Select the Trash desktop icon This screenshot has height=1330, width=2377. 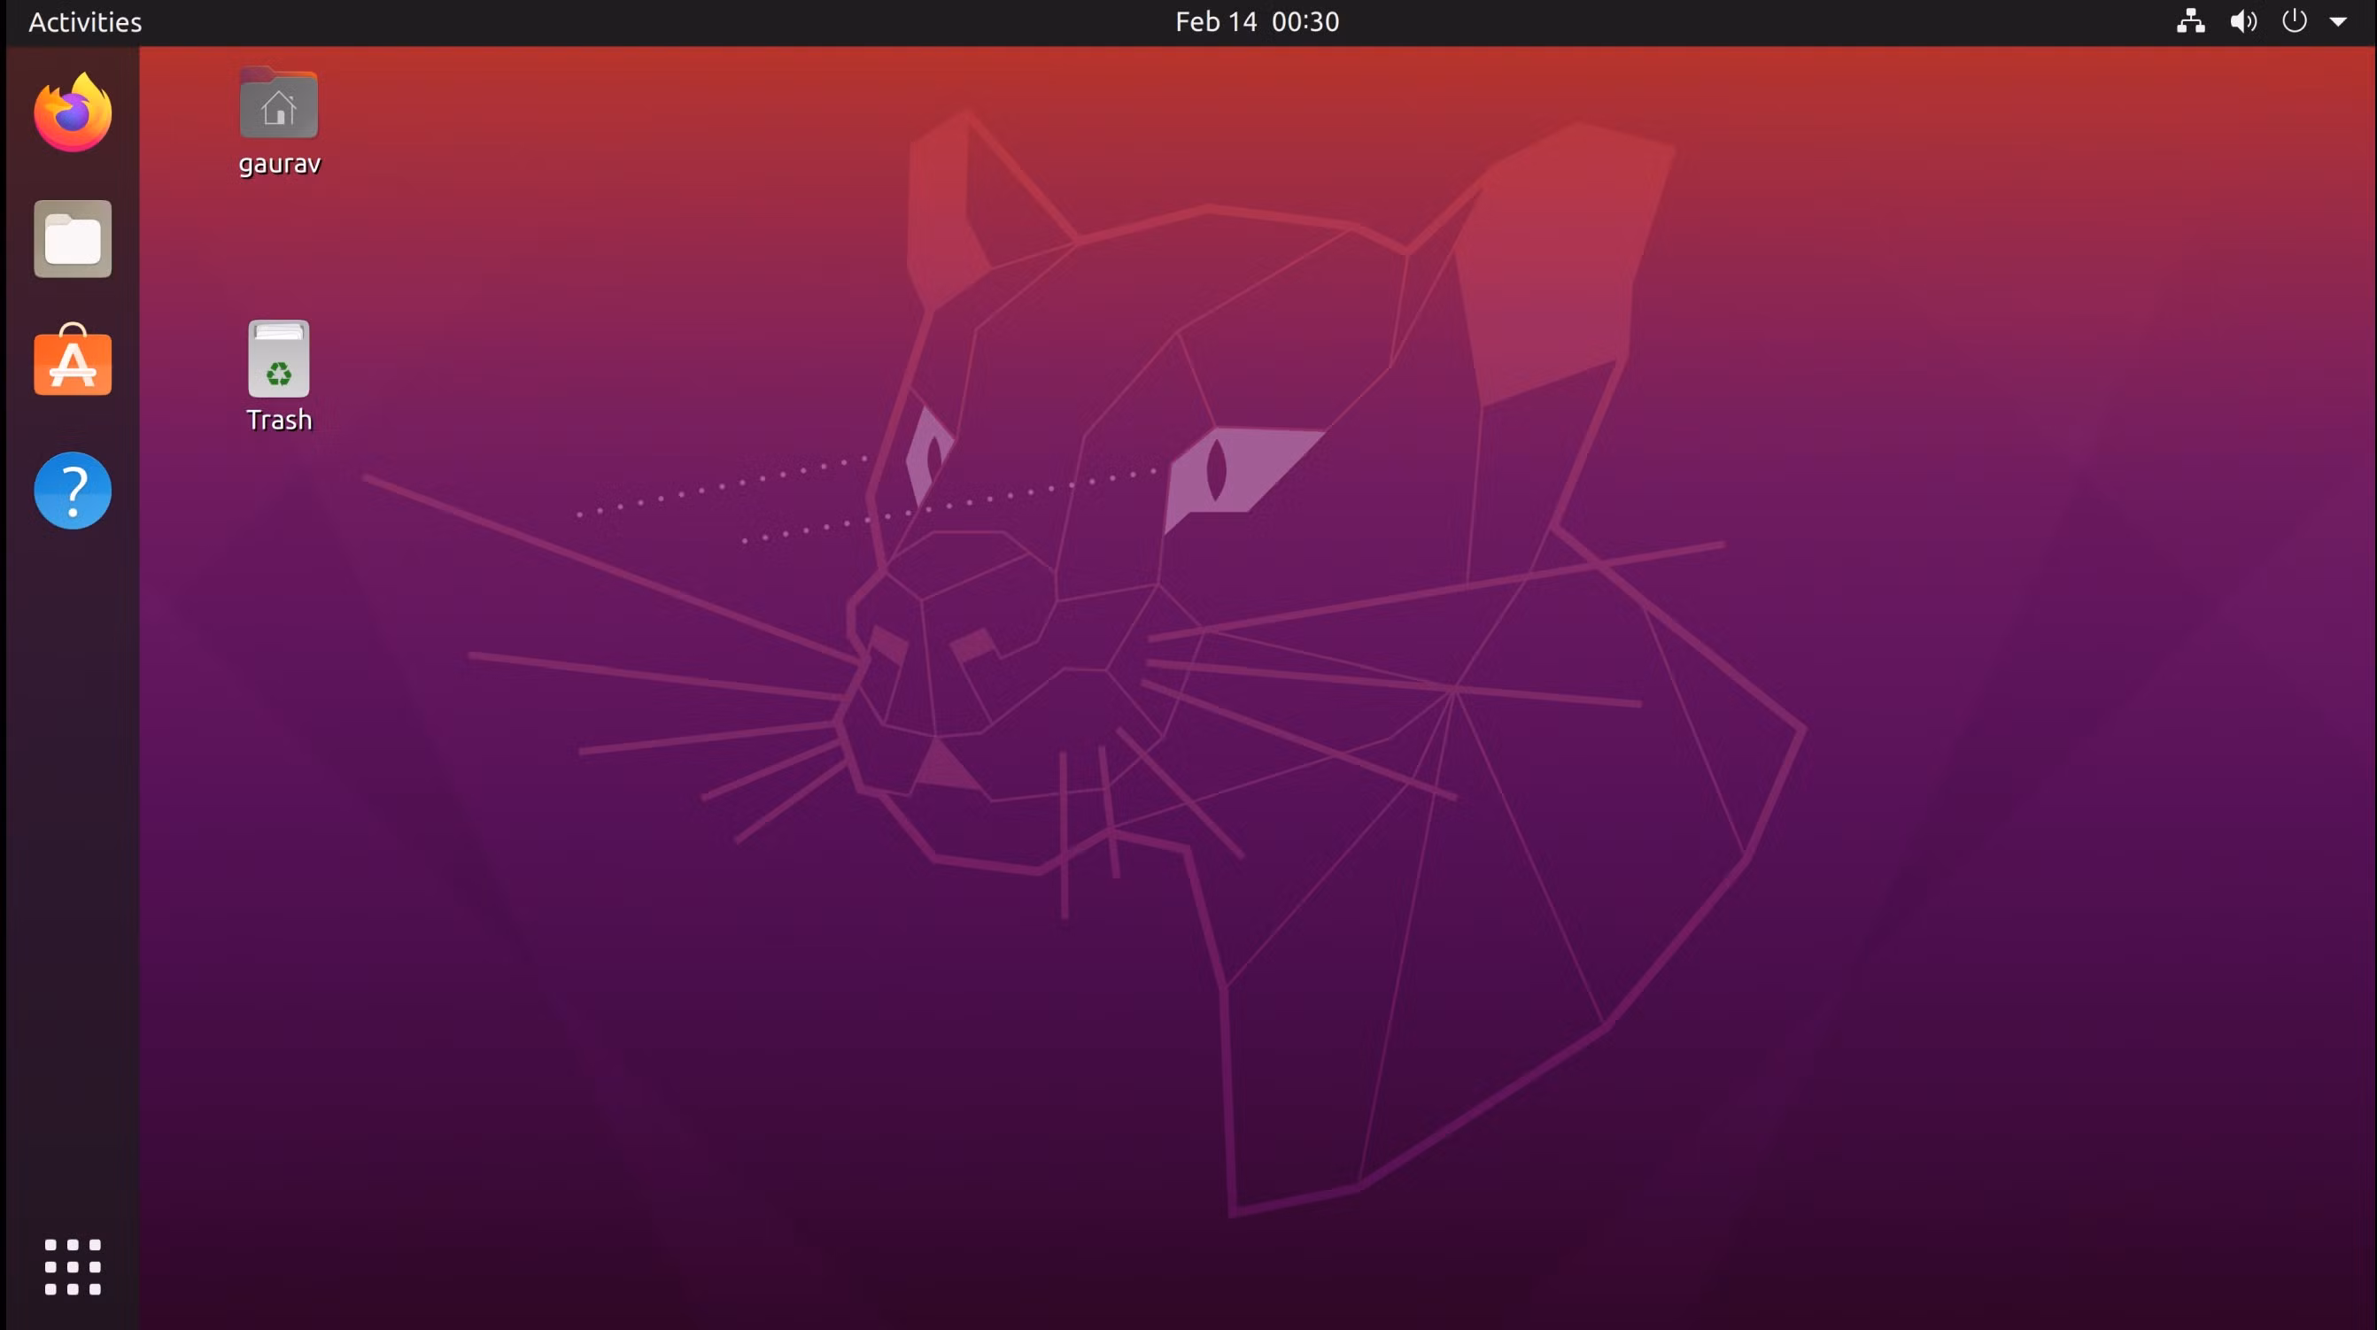point(279,359)
